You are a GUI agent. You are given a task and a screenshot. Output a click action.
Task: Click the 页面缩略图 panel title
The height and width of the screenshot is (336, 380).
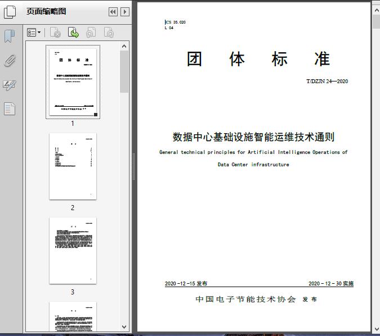pos(46,11)
